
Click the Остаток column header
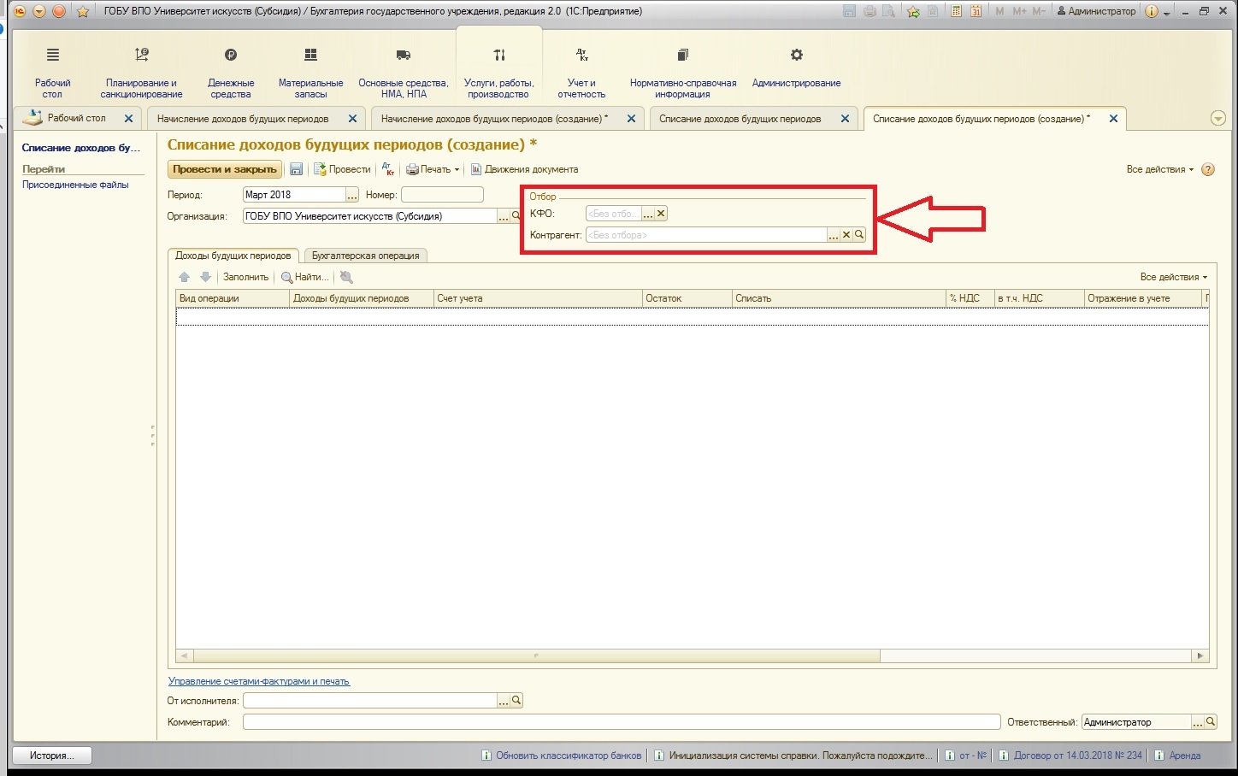(687, 298)
